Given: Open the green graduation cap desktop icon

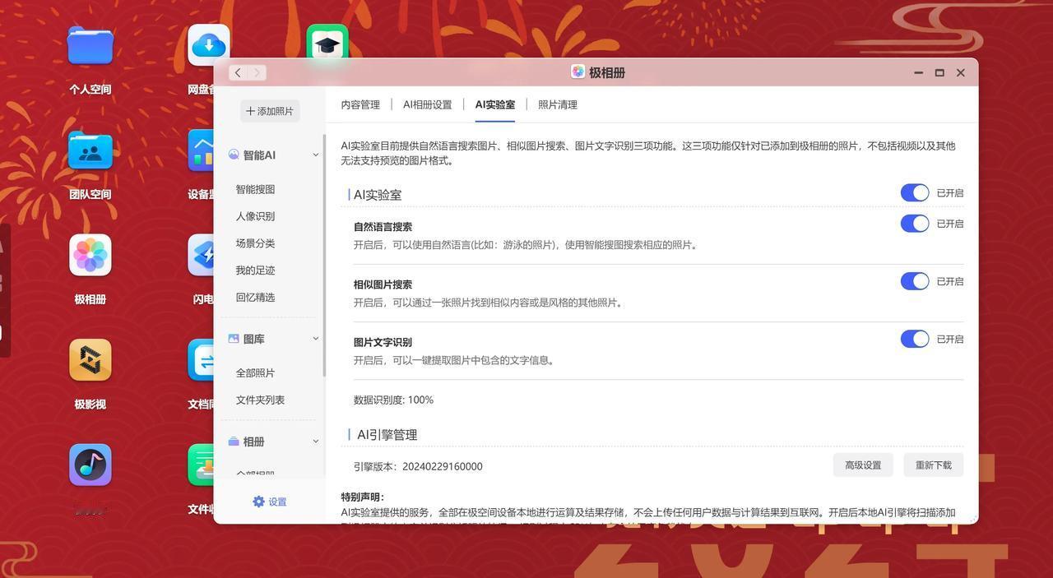Looking at the screenshot, I should click(x=327, y=43).
